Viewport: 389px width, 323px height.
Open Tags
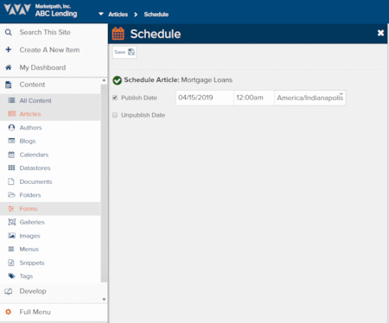(26, 276)
